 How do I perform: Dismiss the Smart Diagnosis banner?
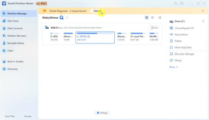point(203,11)
